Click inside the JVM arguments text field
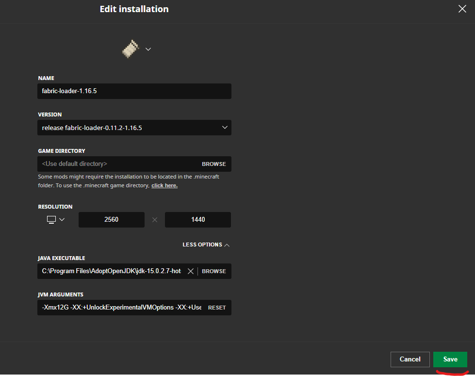Screen dimensions: 475x376 pos(121,308)
